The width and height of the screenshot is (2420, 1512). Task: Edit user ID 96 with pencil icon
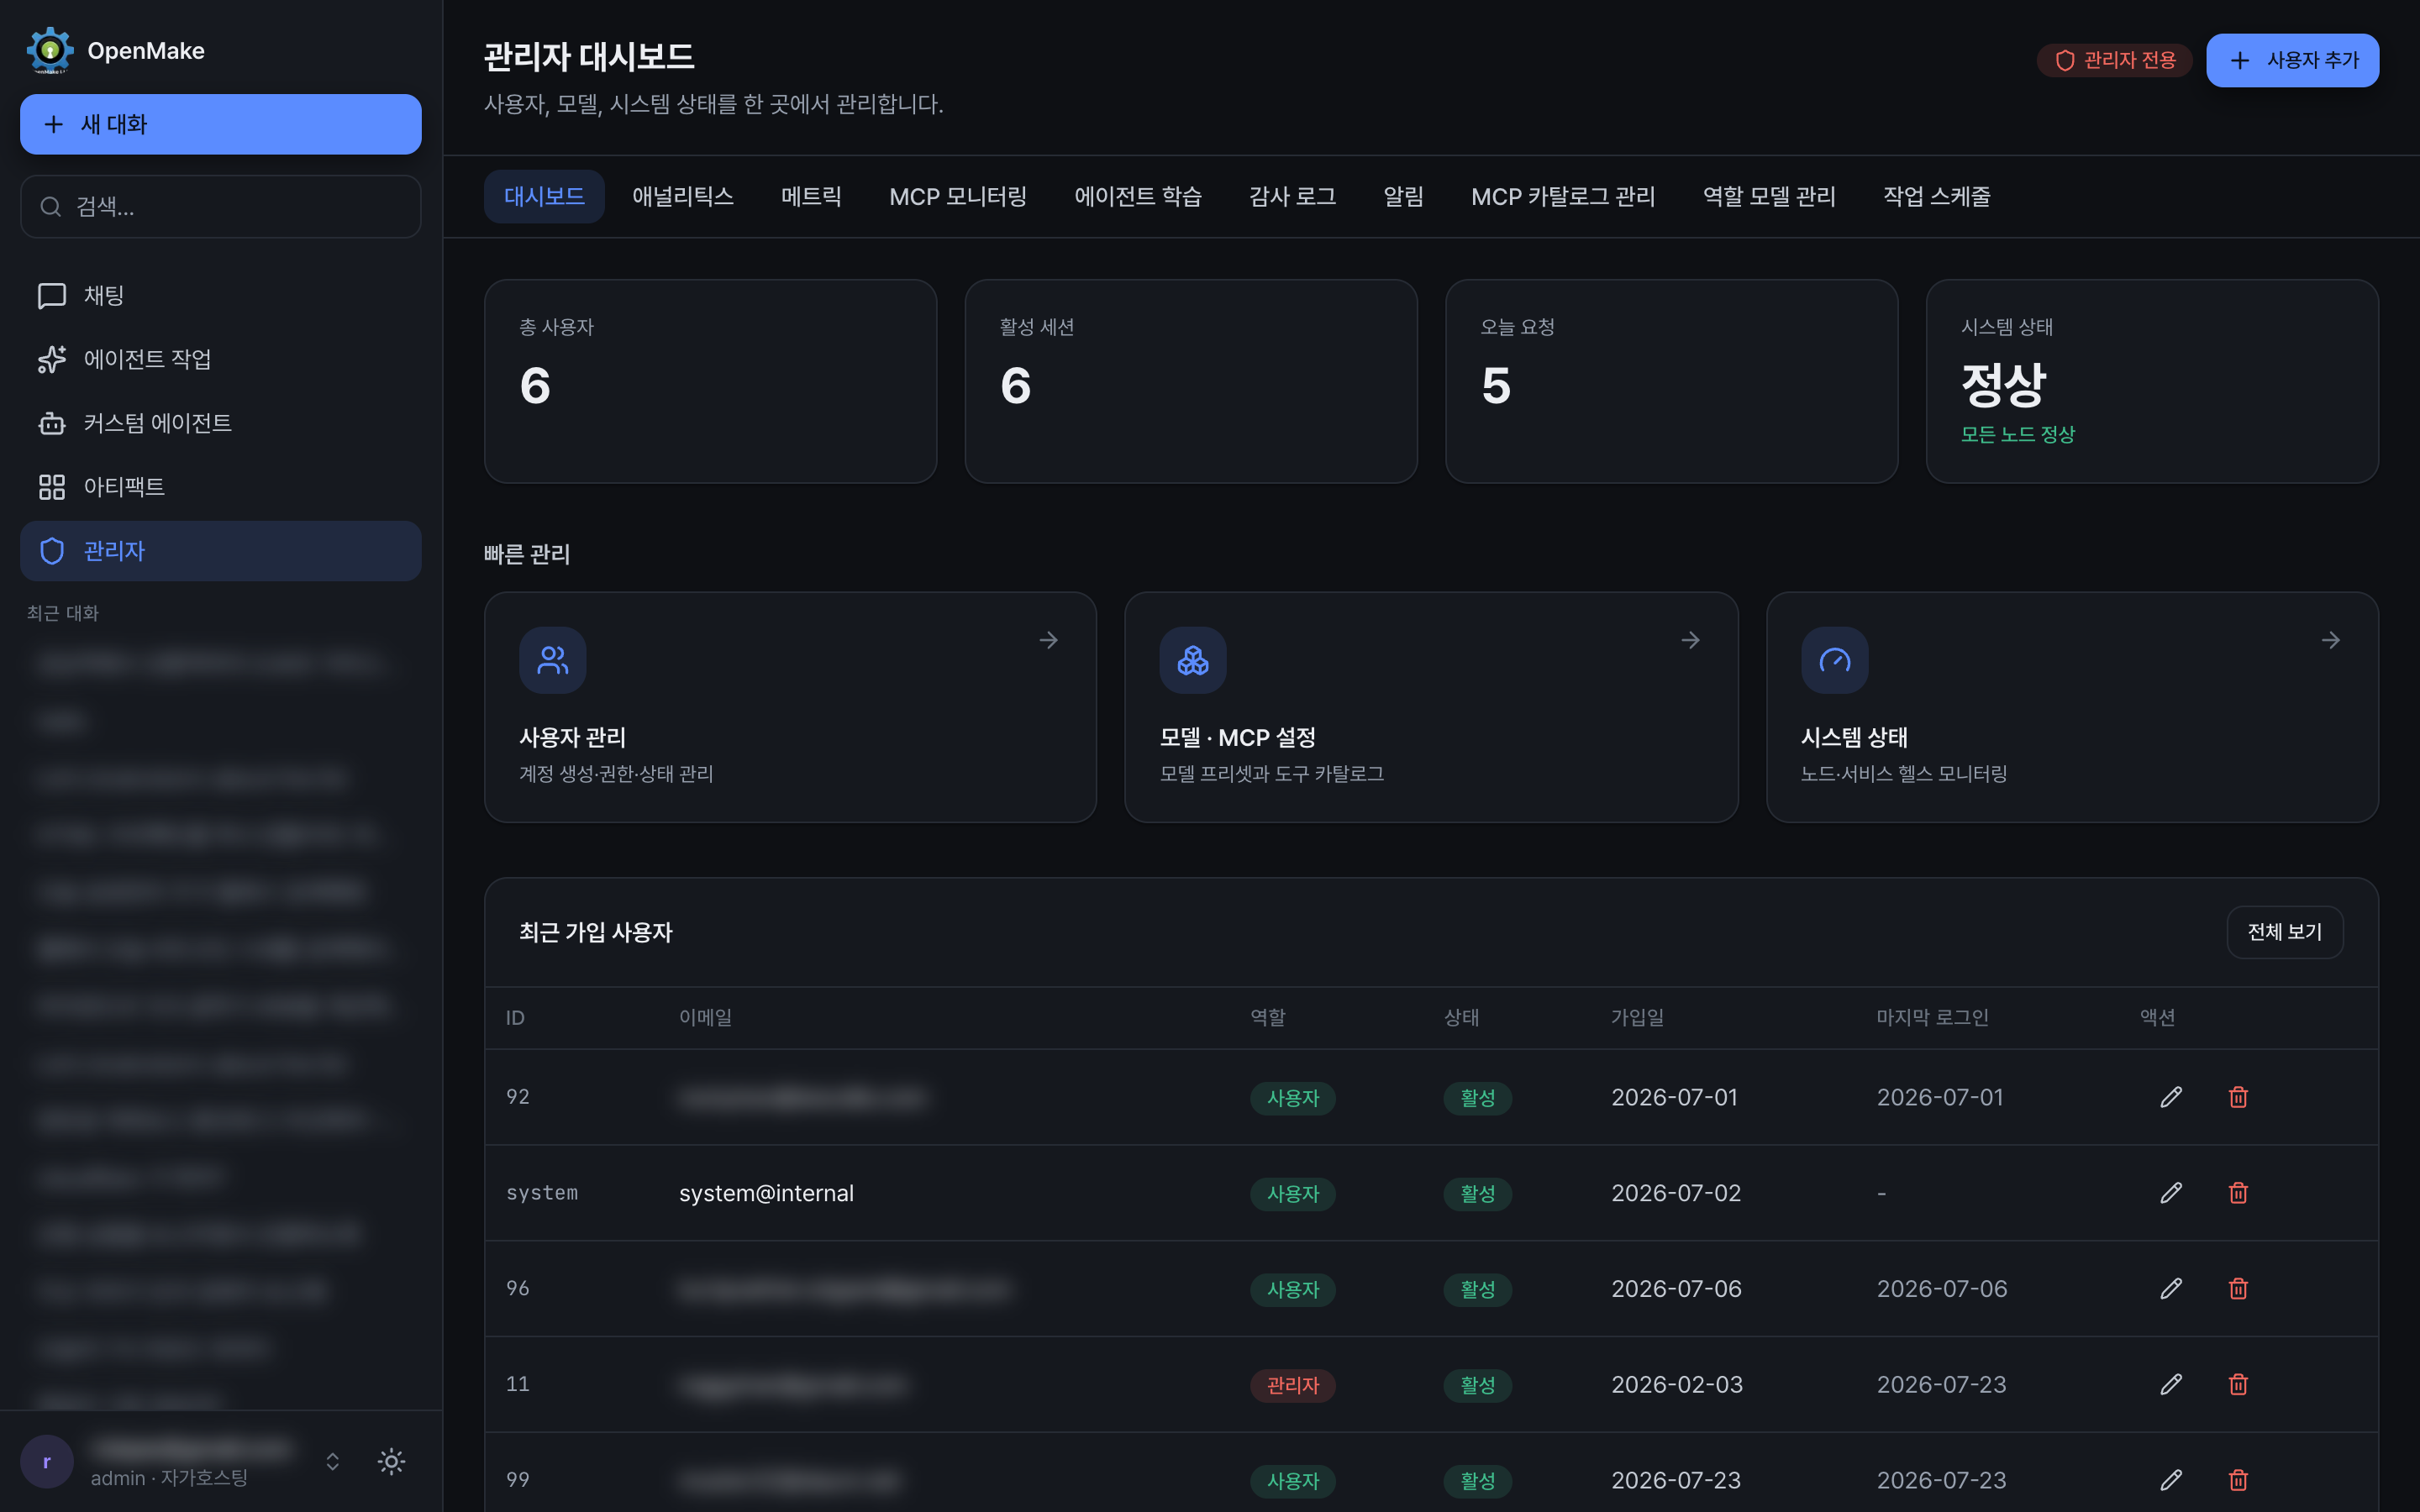pos(2171,1289)
